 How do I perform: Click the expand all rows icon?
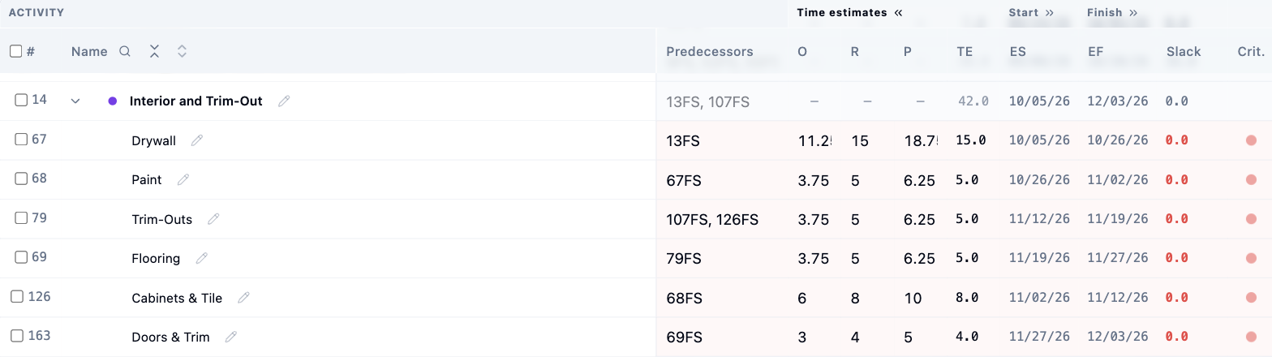pos(183,51)
